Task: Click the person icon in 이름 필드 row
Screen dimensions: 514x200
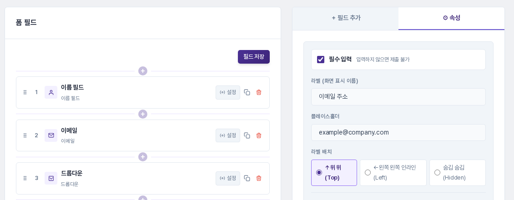Action: [x=51, y=92]
